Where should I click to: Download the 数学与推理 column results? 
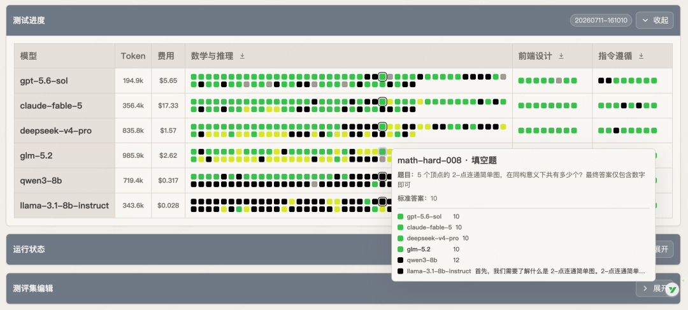(242, 56)
